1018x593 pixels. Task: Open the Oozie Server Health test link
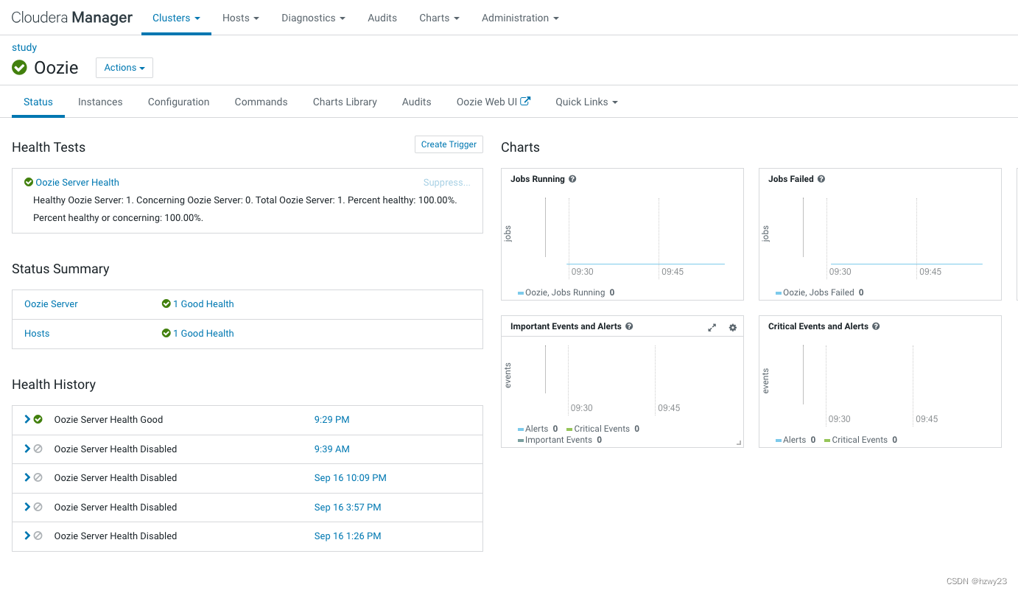pyautogui.click(x=77, y=183)
